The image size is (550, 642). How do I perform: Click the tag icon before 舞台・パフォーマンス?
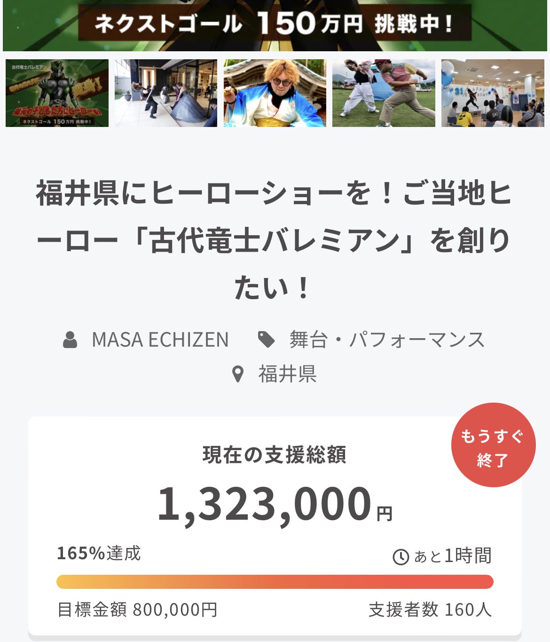click(x=267, y=340)
